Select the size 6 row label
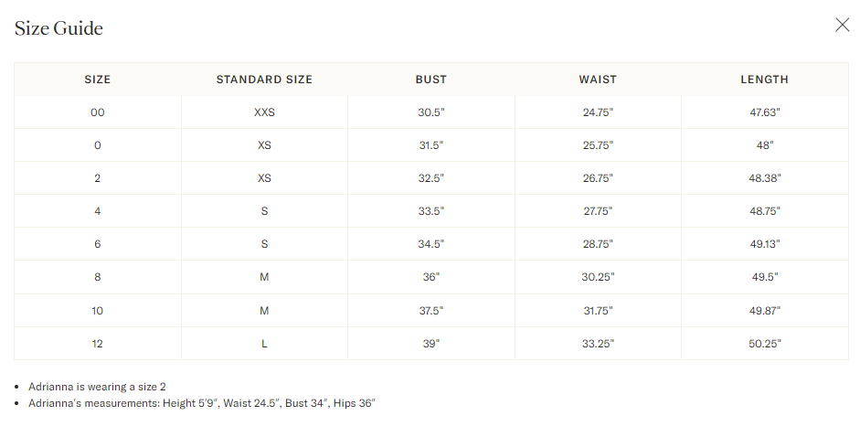 [x=98, y=244]
